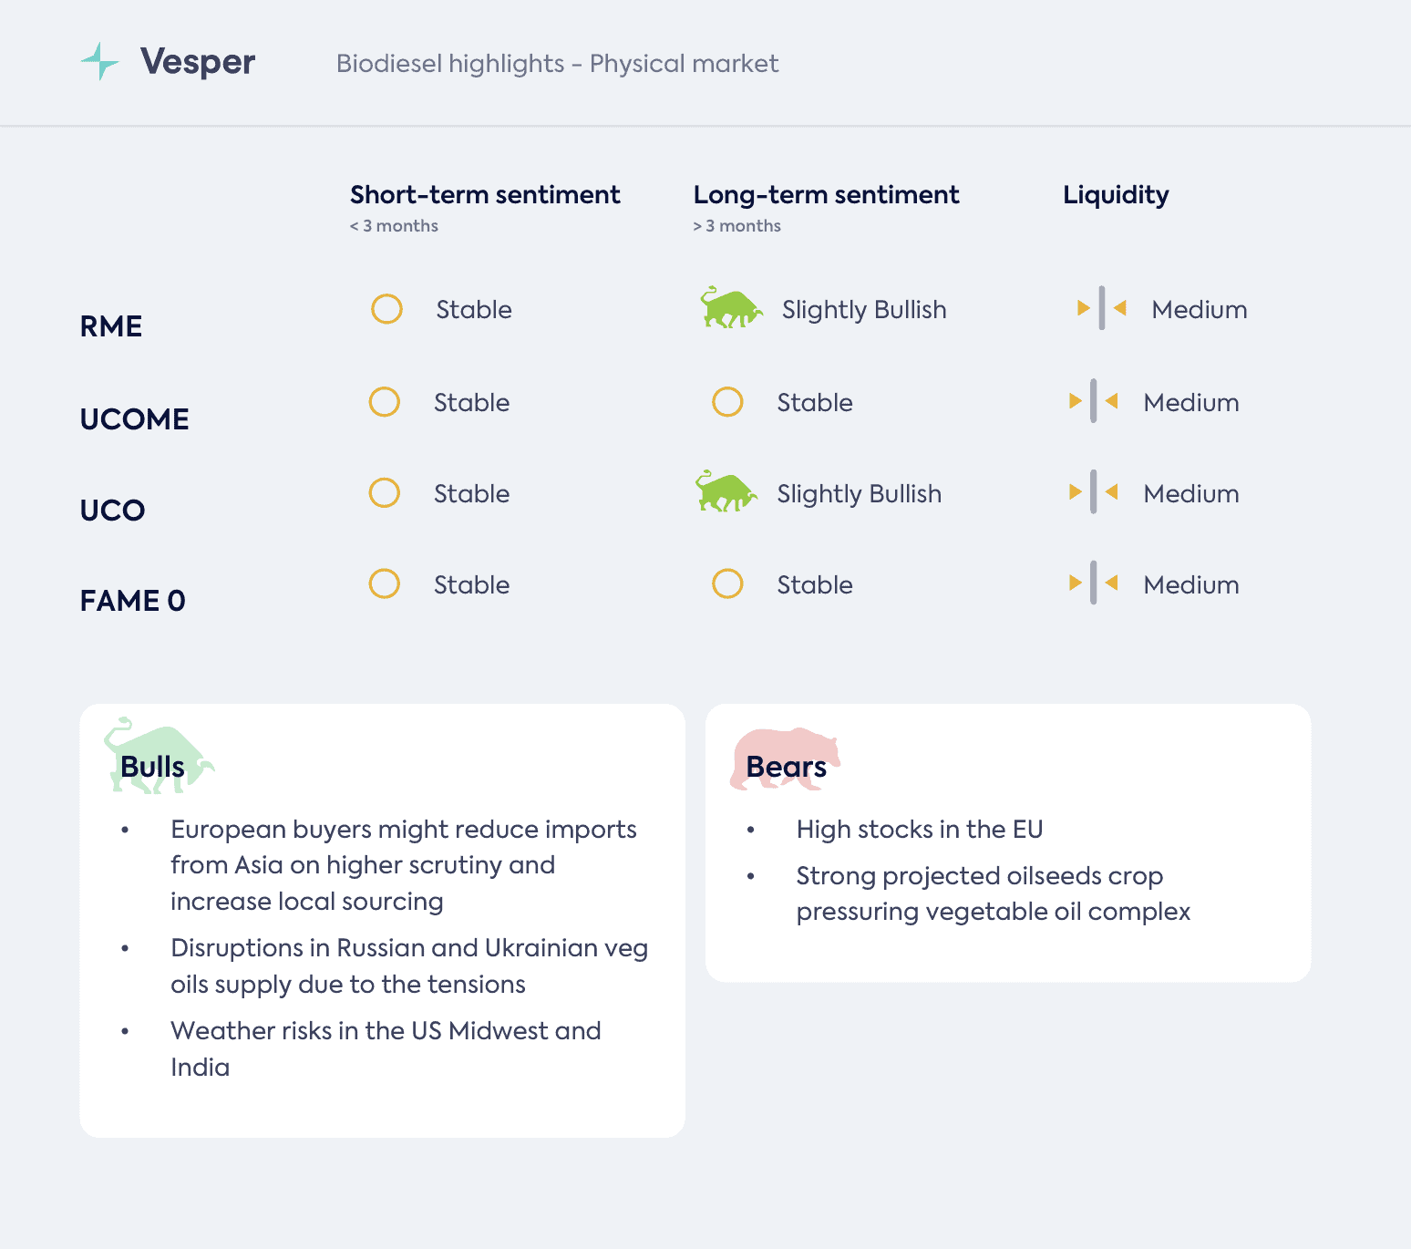Click the RME medium liquidity arrows icon
Image resolution: width=1411 pixels, height=1249 pixels.
point(1102,308)
